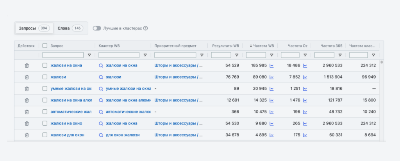Tick checkbox for 'жалюзи на окно' row

[45, 123]
